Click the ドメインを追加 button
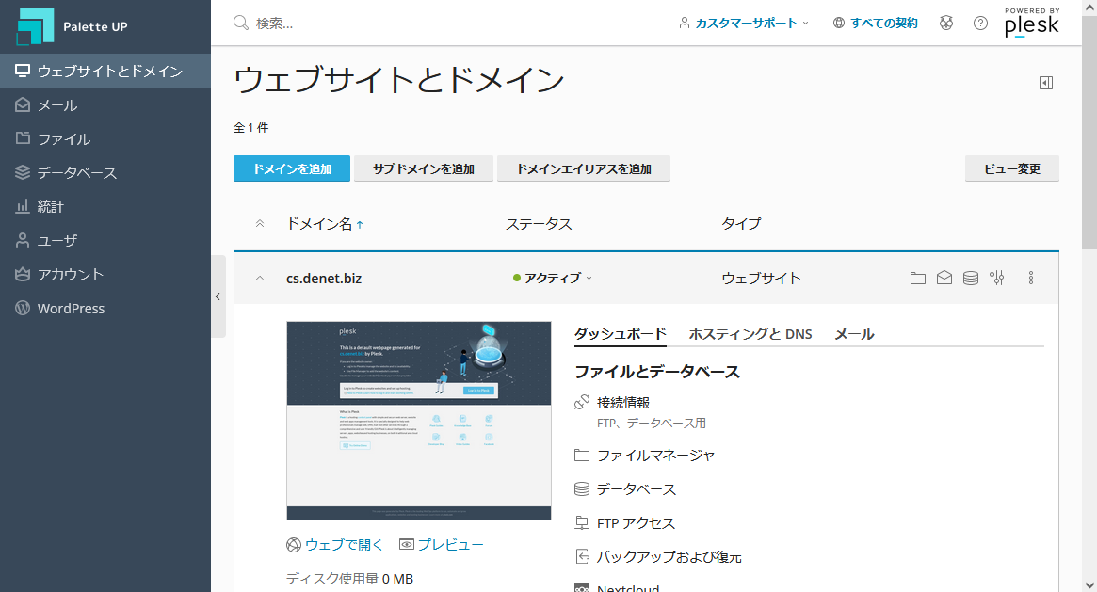 click(292, 168)
